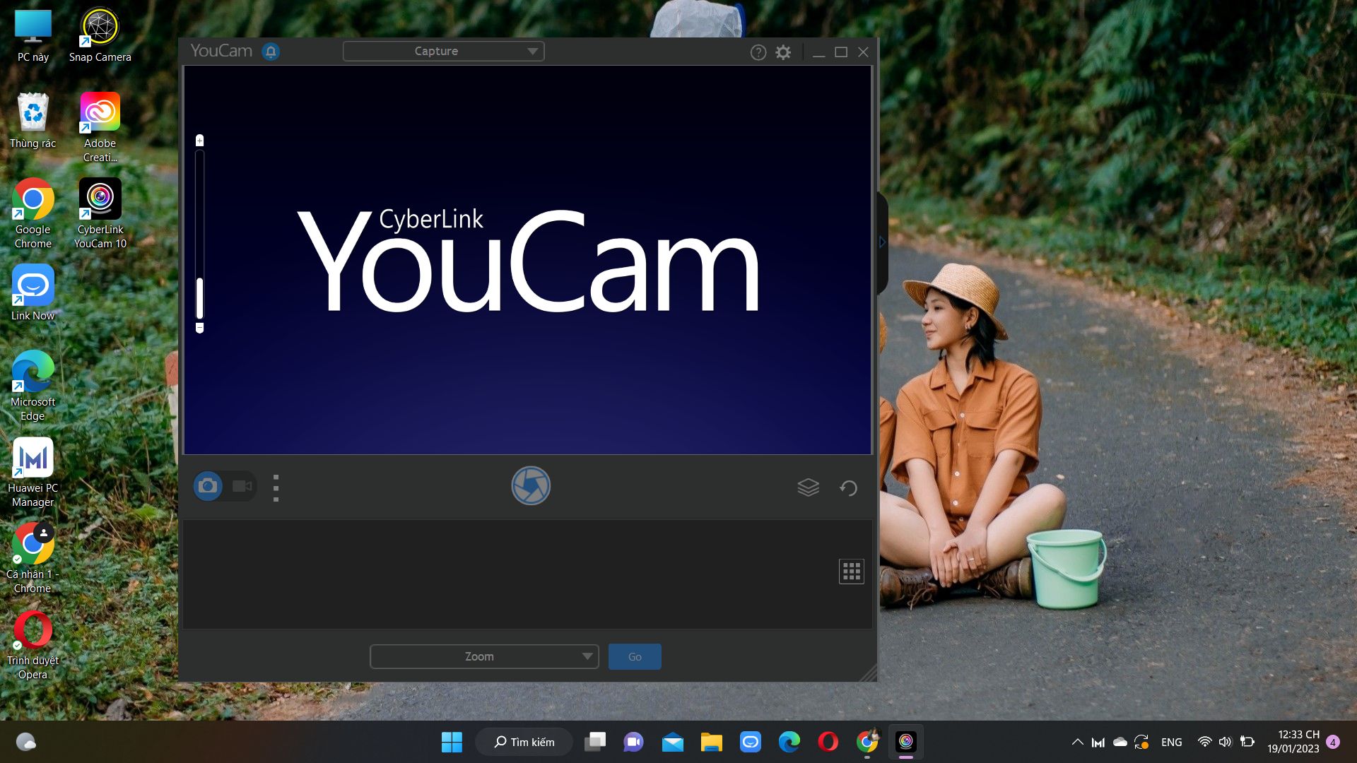
Task: Open Opera browser from the taskbar
Action: (828, 742)
